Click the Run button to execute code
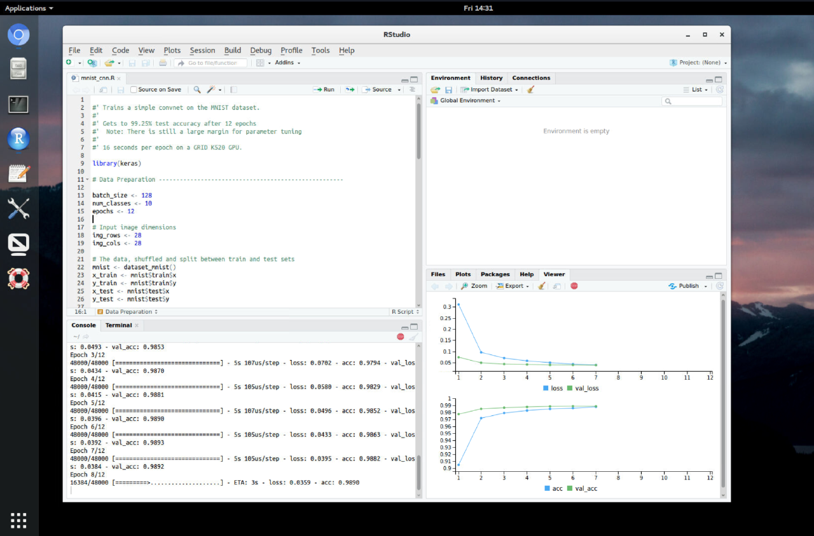Image resolution: width=814 pixels, height=536 pixels. [324, 89]
